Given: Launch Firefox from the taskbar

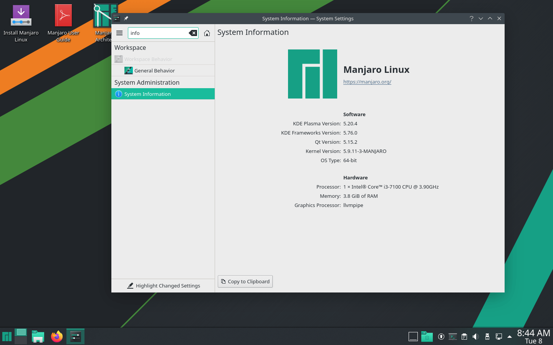Looking at the screenshot, I should (x=56, y=336).
